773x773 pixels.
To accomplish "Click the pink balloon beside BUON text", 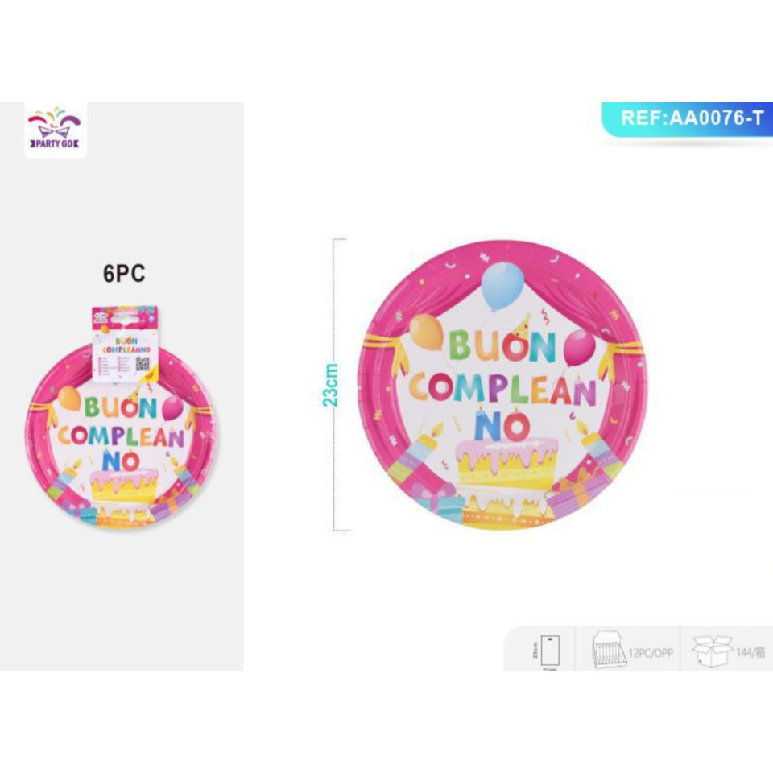I will point(580,348).
